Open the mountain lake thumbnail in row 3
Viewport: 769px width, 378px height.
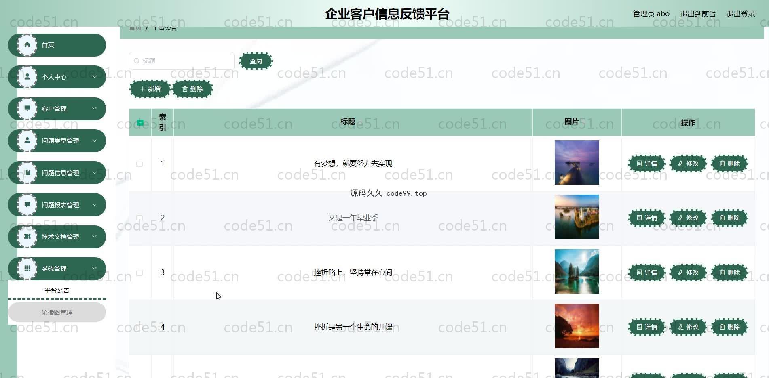pos(577,271)
